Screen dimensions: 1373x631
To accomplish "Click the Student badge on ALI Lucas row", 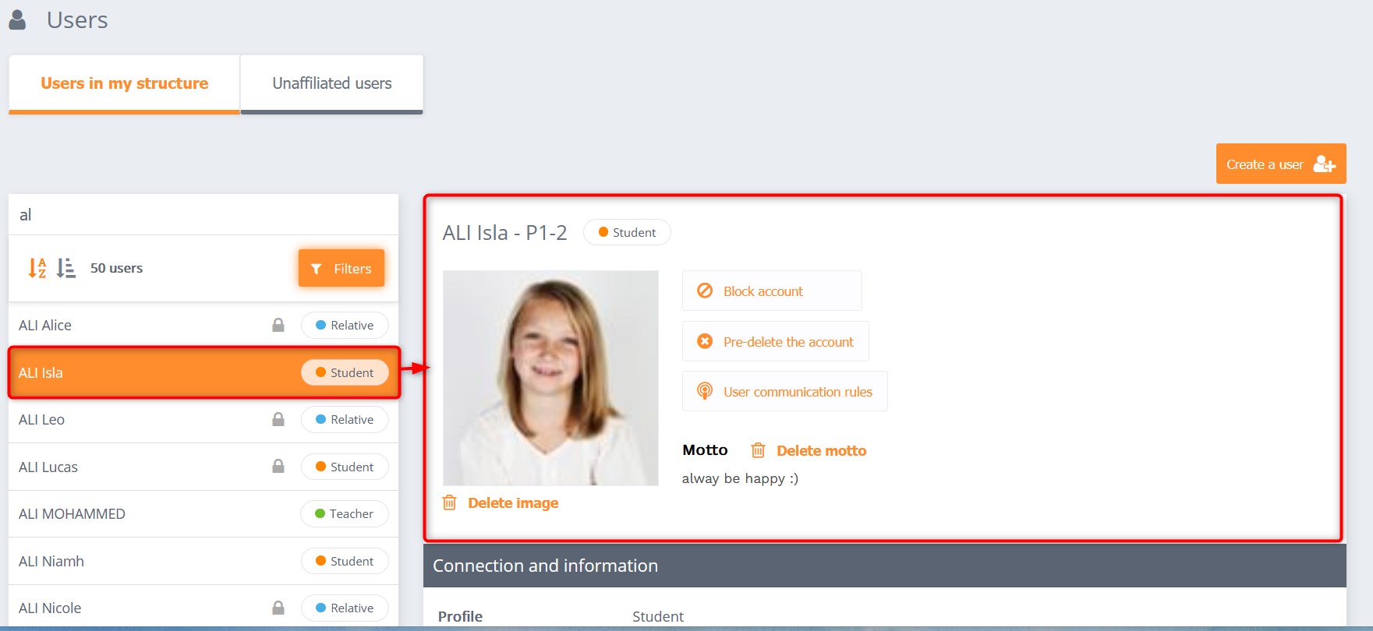I will point(345,467).
